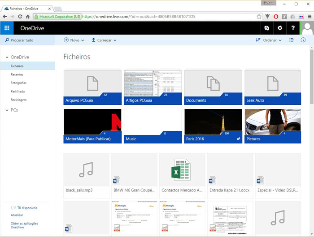Open the Documents folder tile
Image resolution: width=314 pixels, height=237 pixels.
(213, 87)
